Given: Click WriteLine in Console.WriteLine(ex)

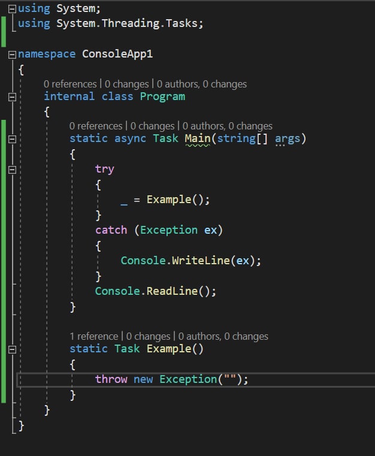Looking at the screenshot, I should click(x=201, y=260).
